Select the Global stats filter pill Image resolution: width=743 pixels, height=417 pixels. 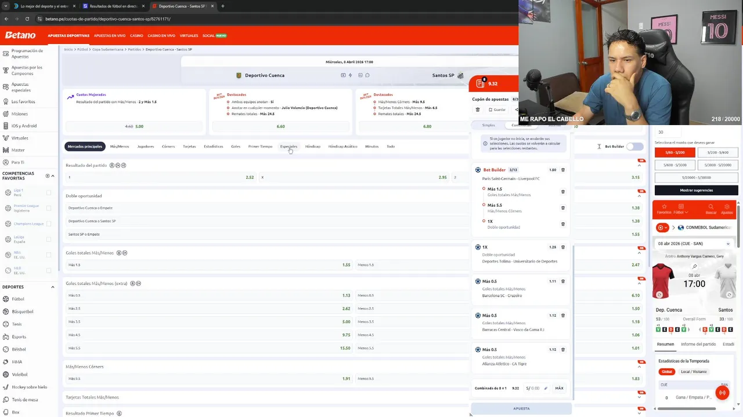coord(667,371)
